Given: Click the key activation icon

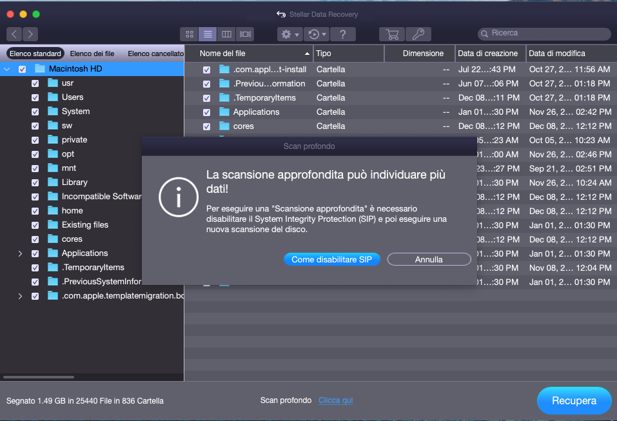Looking at the screenshot, I should click(418, 34).
